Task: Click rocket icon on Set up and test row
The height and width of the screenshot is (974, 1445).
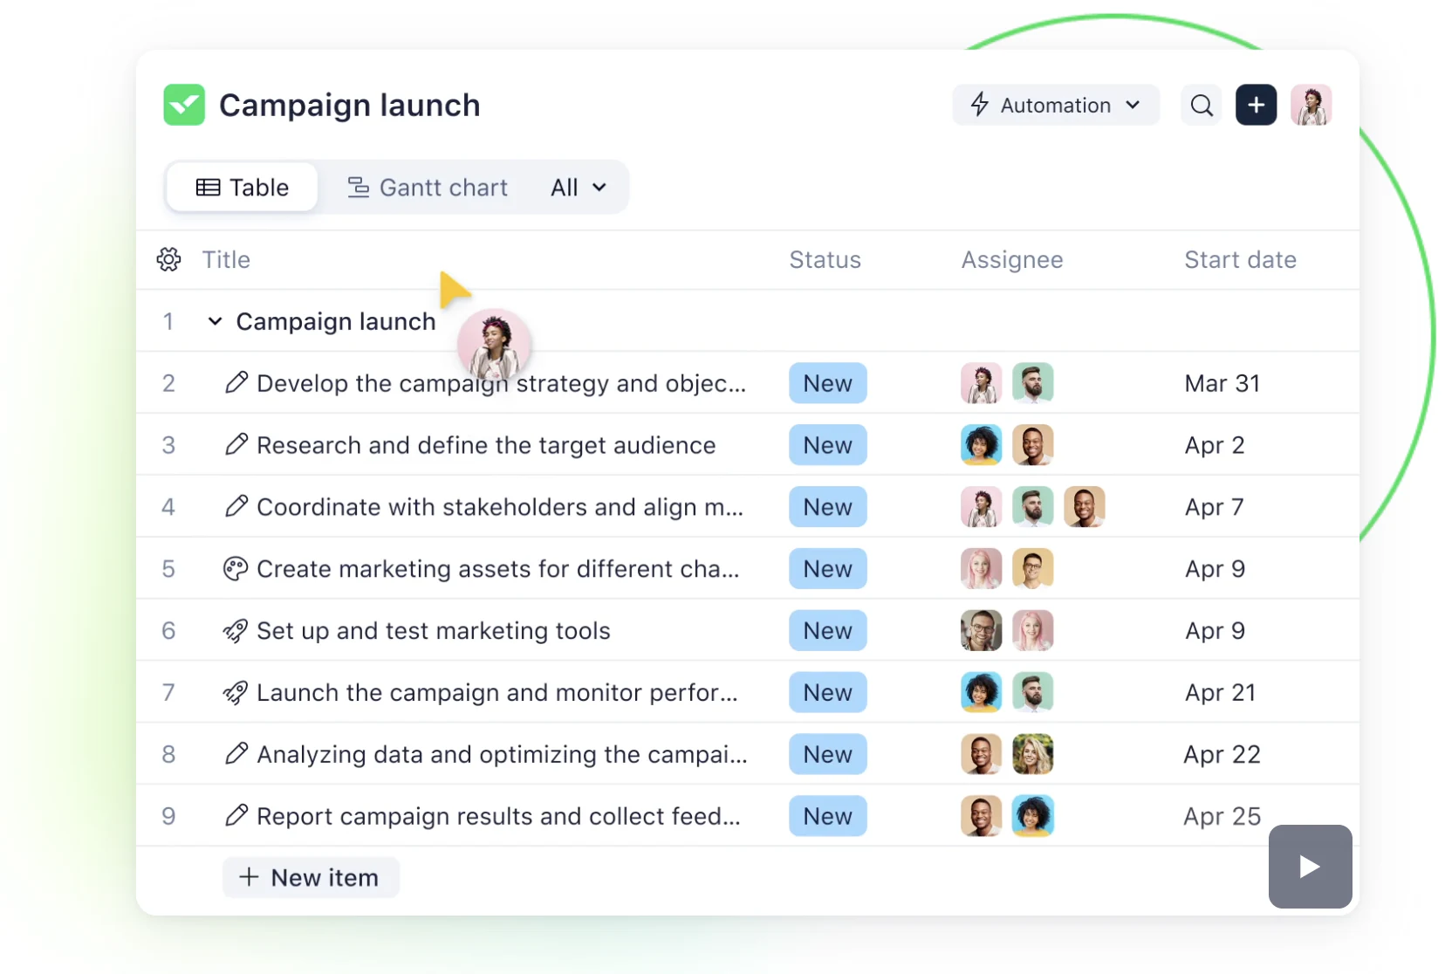Action: tap(236, 630)
